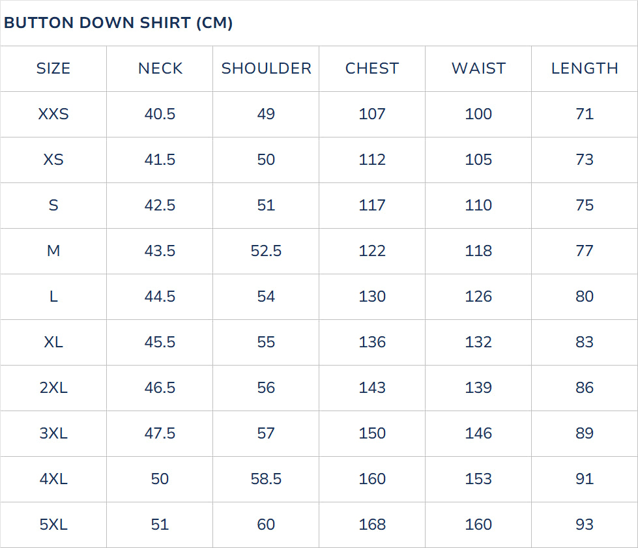Select the CHEST column header
The height and width of the screenshot is (548, 638).
point(372,68)
